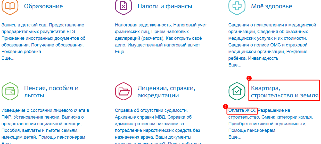
Task: Select Смена категории жилья link
Action: 287,117
